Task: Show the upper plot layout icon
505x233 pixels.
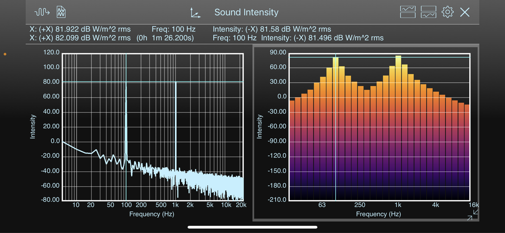Action: [x=408, y=12]
